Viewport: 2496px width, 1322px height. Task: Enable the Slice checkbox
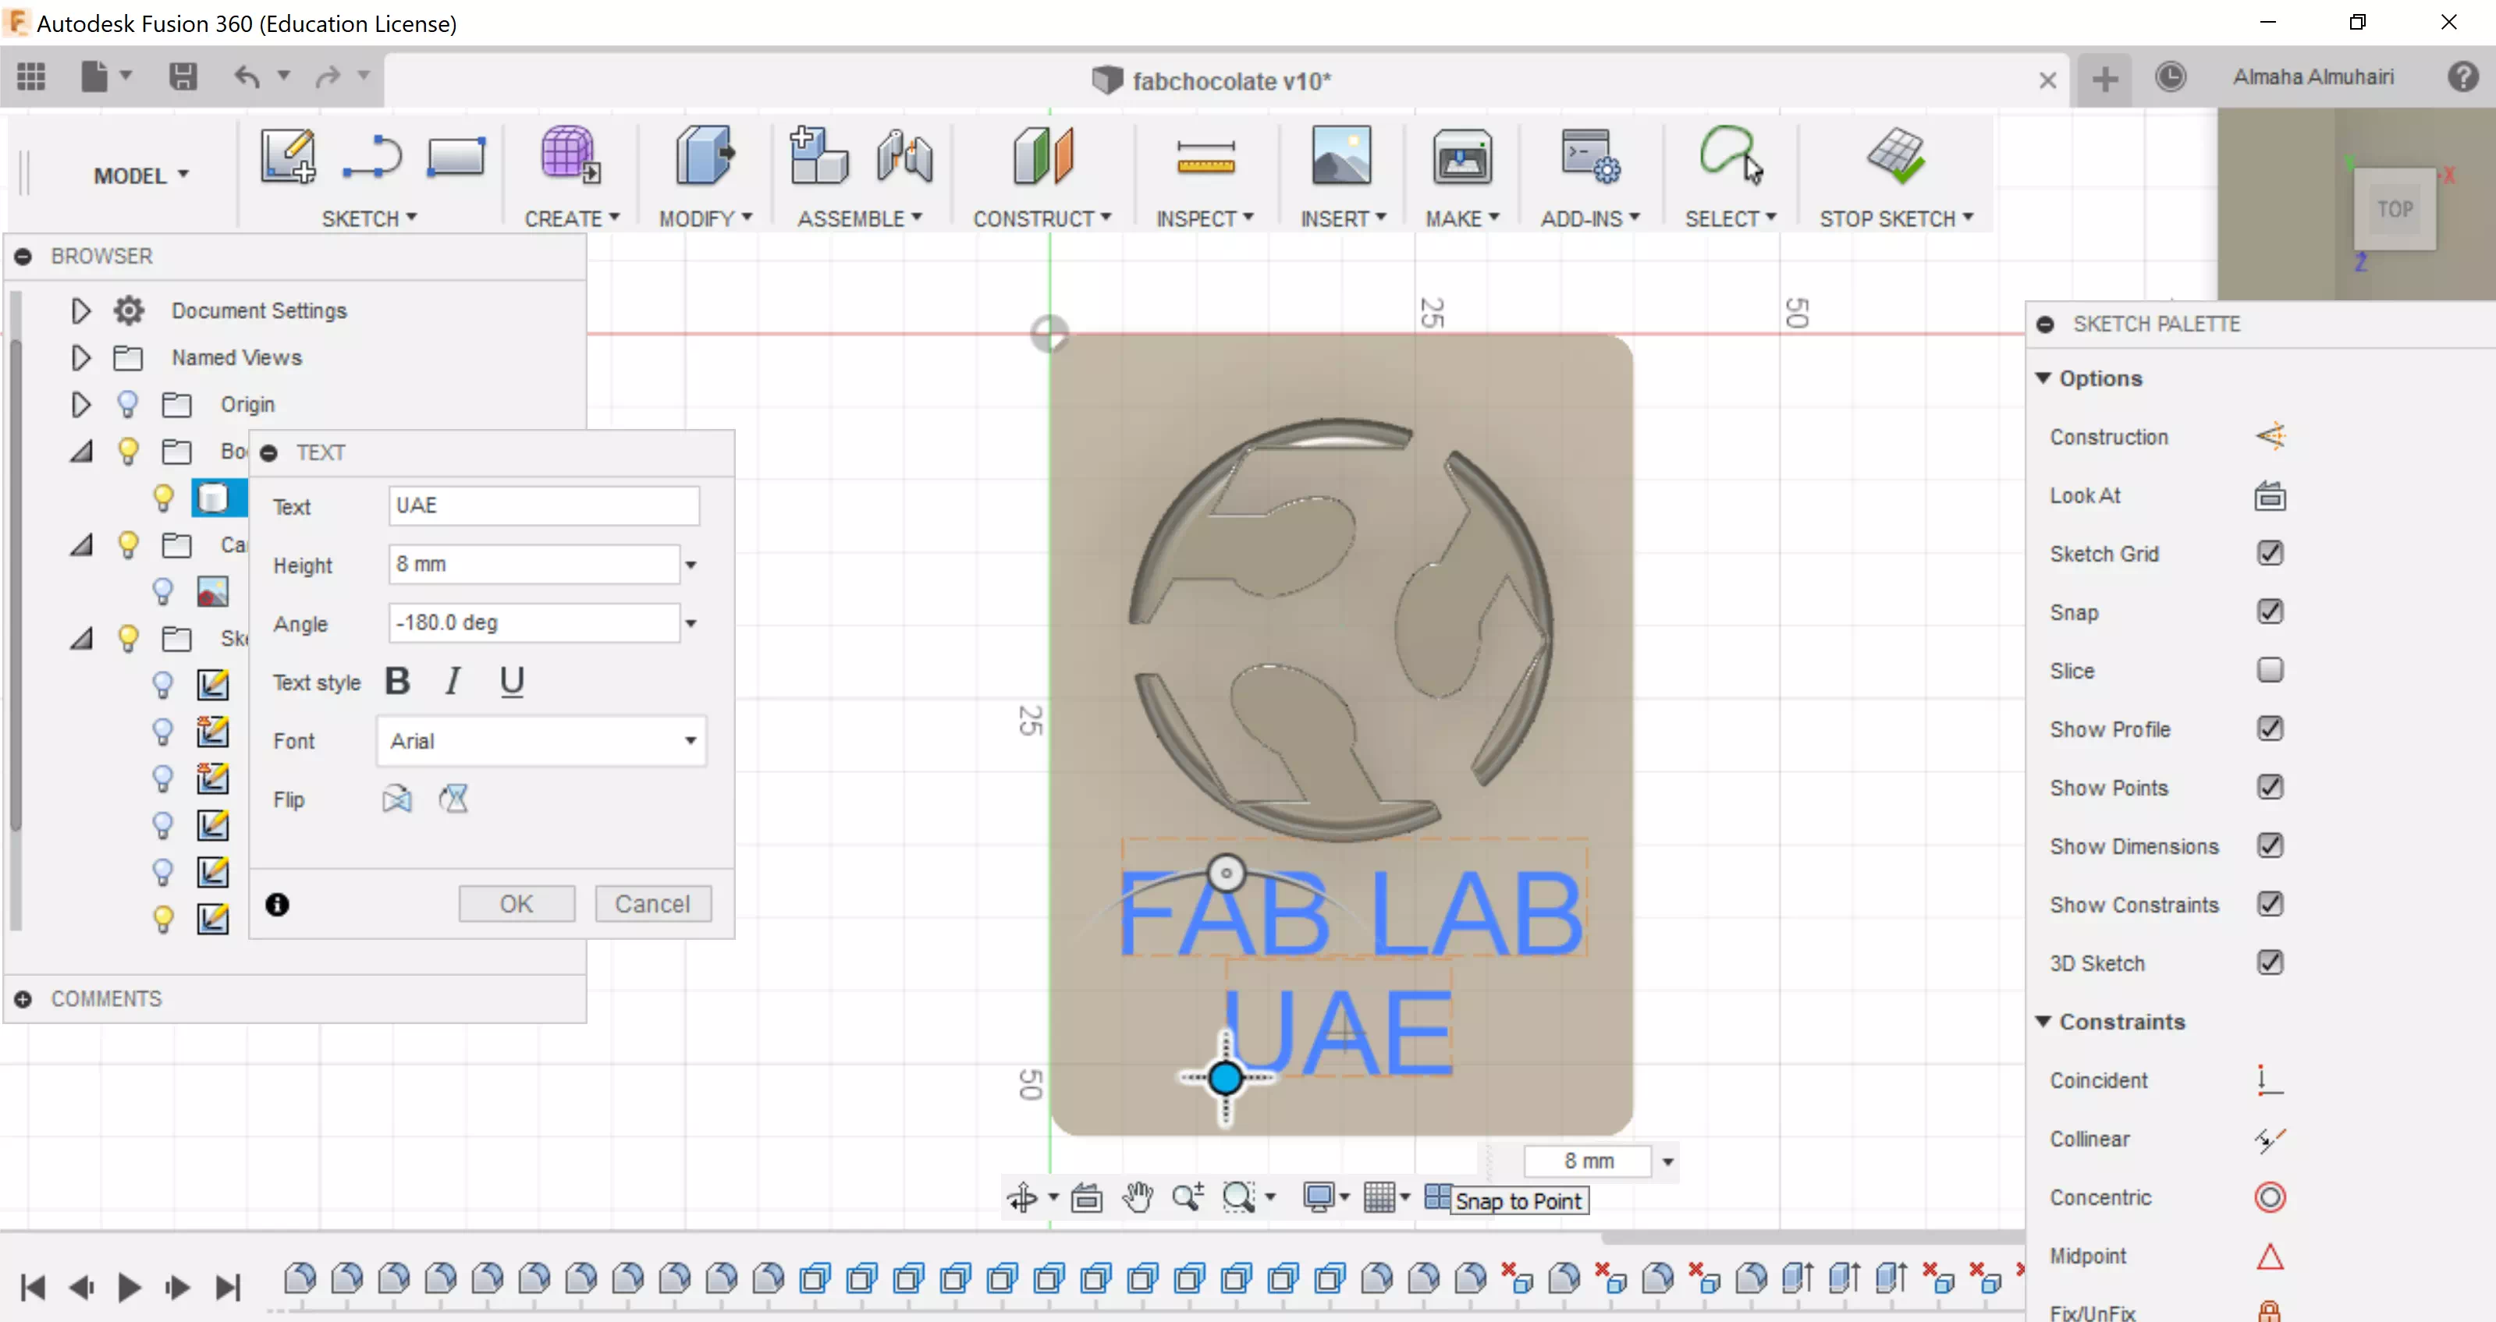pyautogui.click(x=2271, y=669)
